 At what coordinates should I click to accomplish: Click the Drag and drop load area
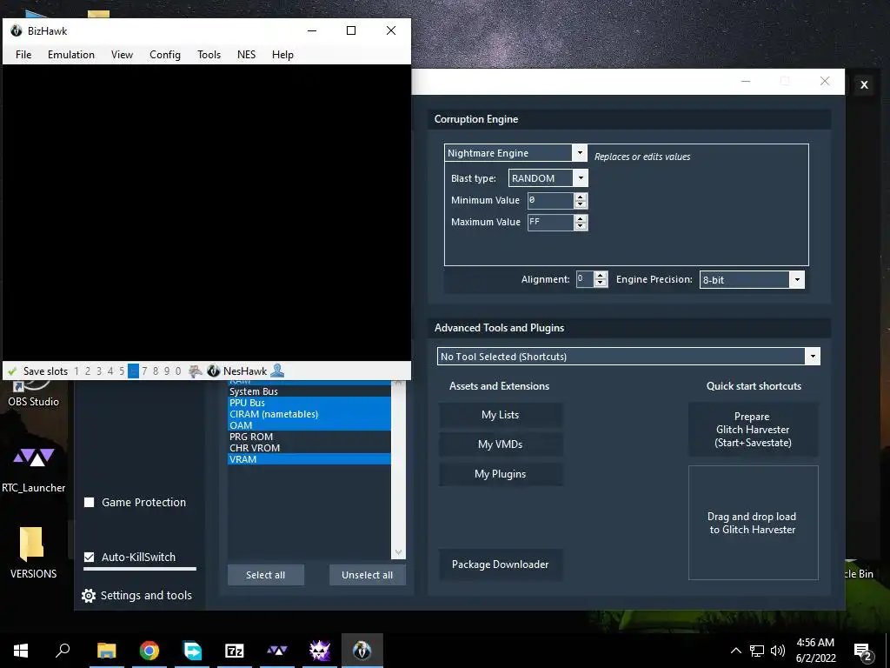point(753,523)
